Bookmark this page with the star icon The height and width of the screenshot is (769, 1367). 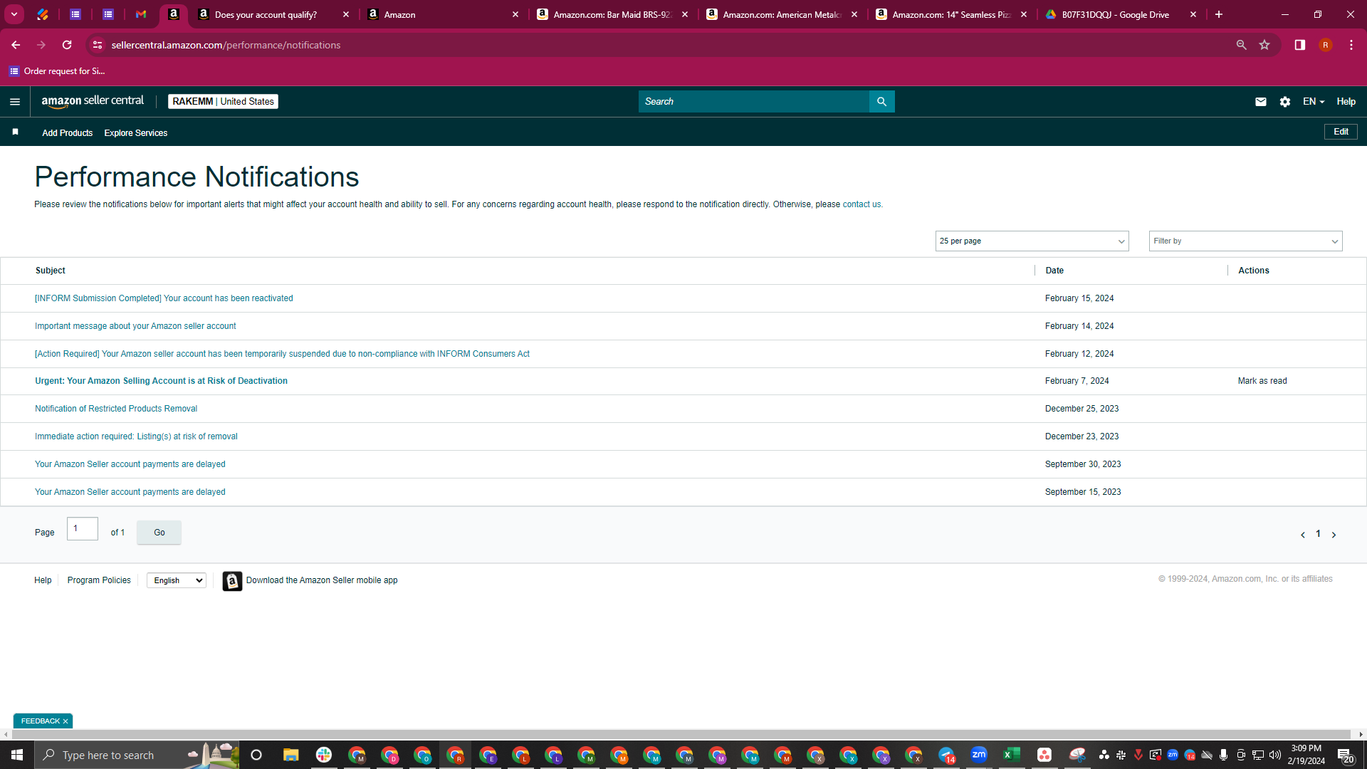pyautogui.click(x=1264, y=45)
